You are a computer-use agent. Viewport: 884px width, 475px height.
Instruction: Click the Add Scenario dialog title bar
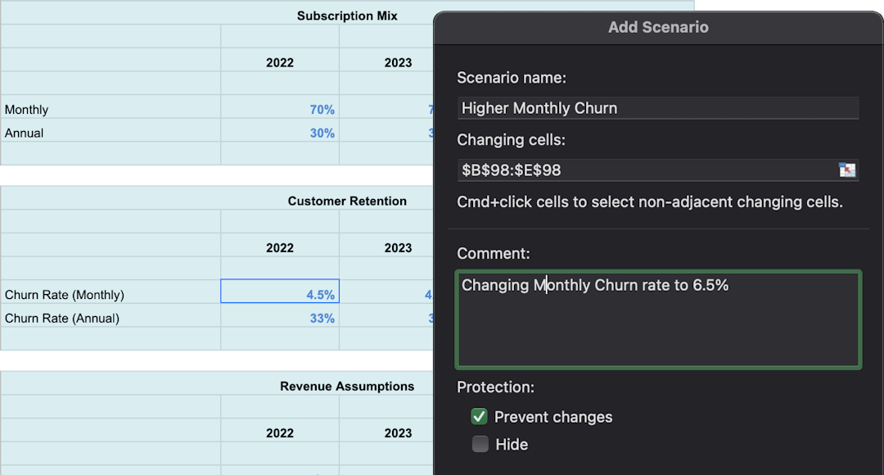(x=658, y=27)
